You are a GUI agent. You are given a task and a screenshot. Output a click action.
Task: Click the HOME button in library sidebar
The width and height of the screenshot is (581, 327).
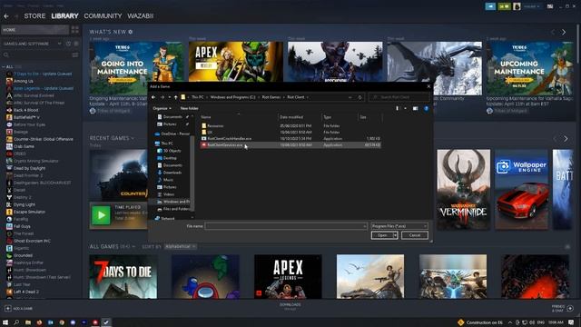point(34,30)
